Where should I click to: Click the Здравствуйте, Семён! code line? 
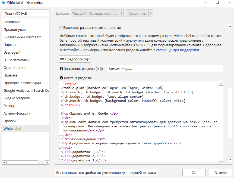click(x=91, y=114)
